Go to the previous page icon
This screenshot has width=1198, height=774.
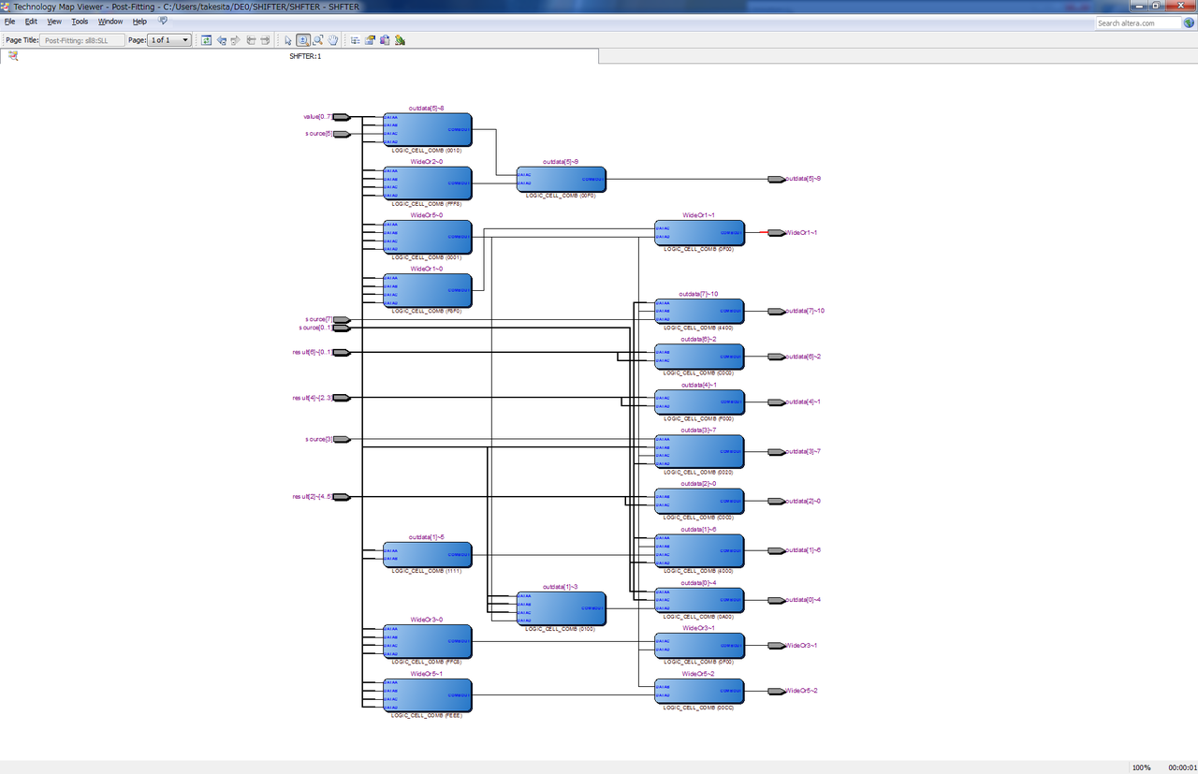tap(251, 40)
